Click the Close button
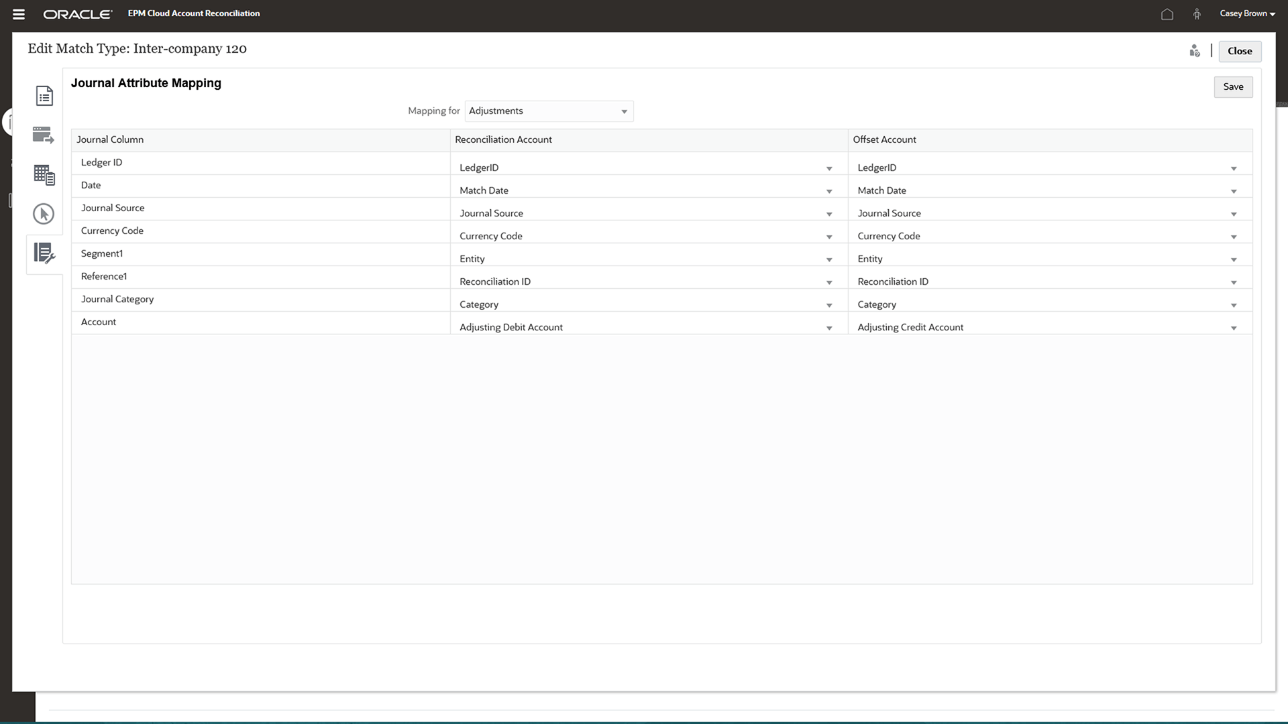The width and height of the screenshot is (1288, 724). click(1240, 51)
